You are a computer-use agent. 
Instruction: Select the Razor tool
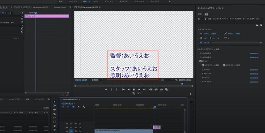pos(54,114)
